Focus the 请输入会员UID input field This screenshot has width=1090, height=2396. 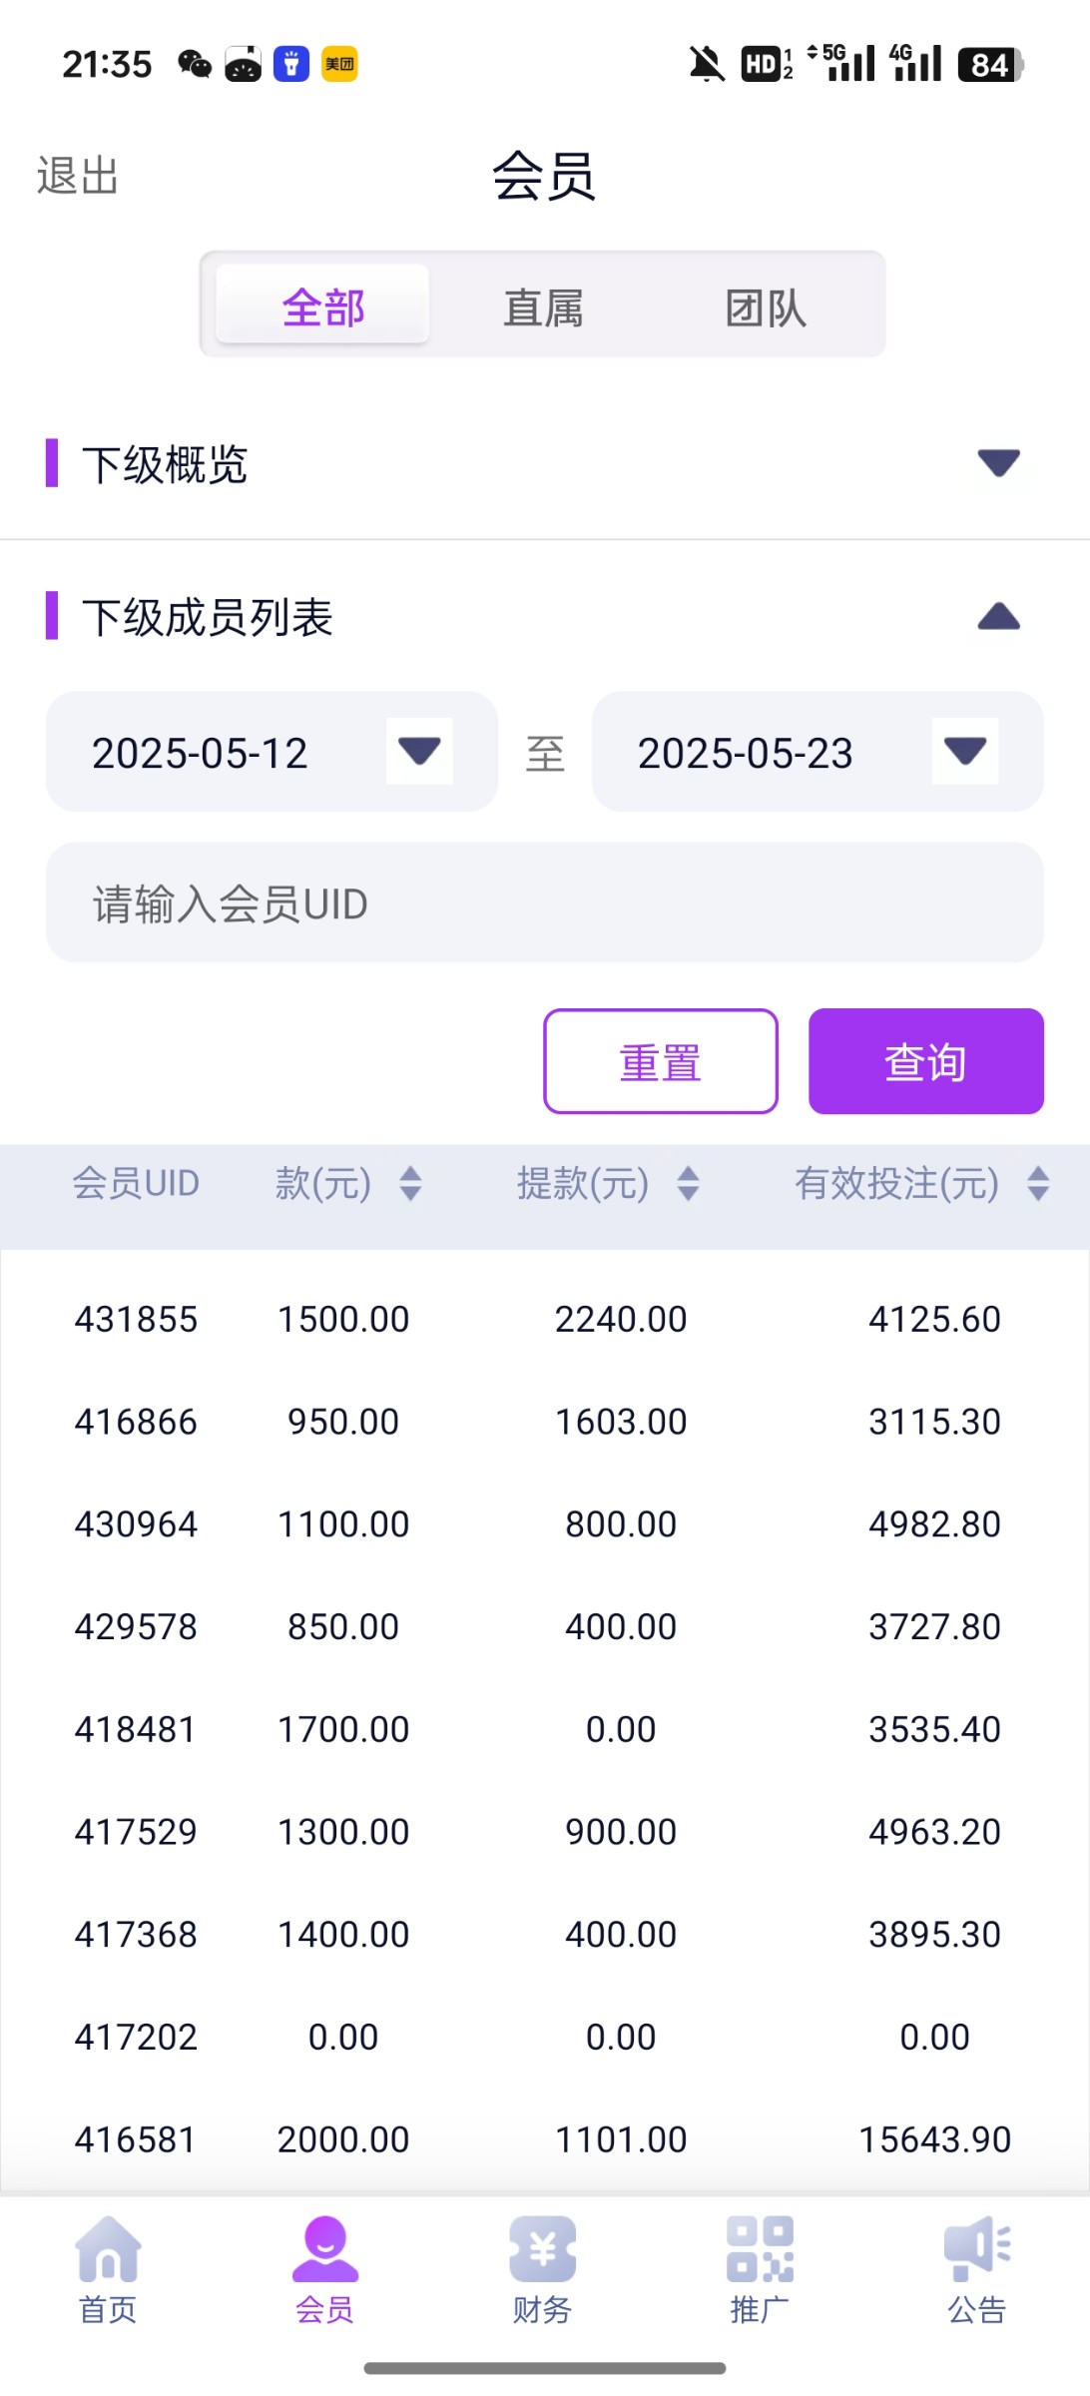545,902
